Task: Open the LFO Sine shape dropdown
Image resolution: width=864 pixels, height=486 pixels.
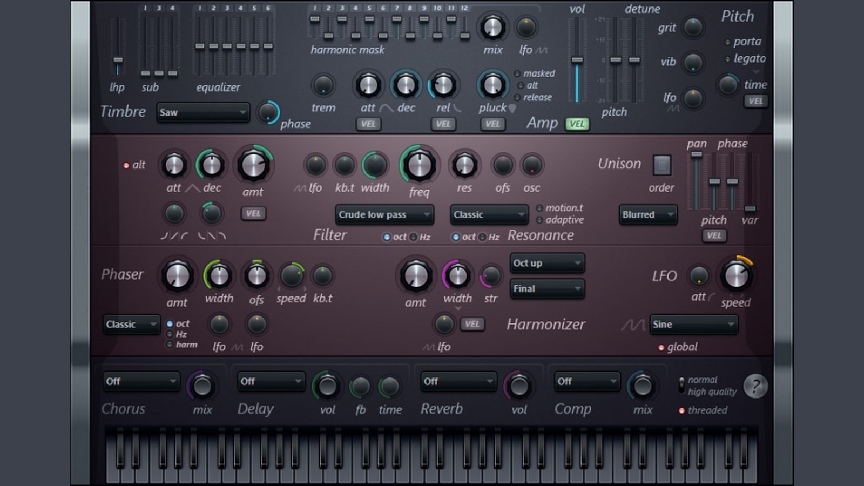Action: (693, 325)
